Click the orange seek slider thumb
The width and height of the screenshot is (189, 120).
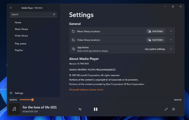pos(32,100)
